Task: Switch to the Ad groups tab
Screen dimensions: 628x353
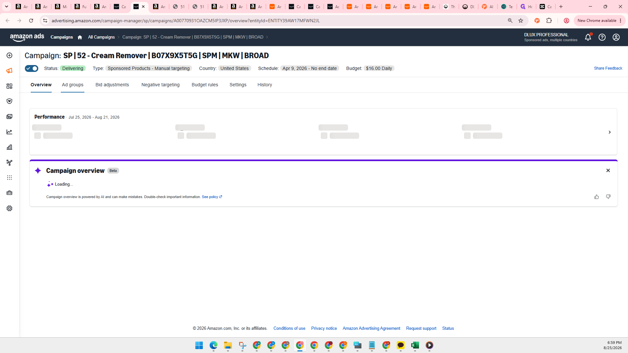Action: [73, 85]
